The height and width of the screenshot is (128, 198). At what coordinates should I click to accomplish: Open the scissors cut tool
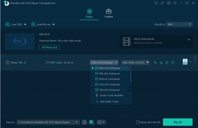[x=161, y=62]
